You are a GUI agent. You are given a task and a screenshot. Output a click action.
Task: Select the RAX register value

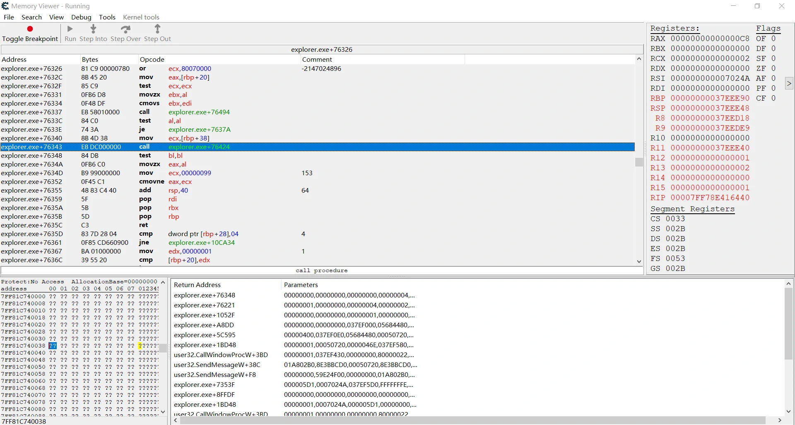tap(710, 39)
